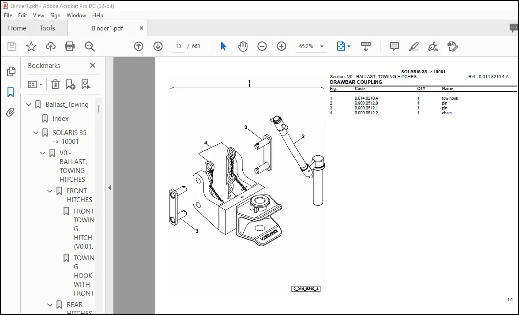Screen dimensions: 519x315
Task: Add a new bookmark icon
Action: pos(70,85)
